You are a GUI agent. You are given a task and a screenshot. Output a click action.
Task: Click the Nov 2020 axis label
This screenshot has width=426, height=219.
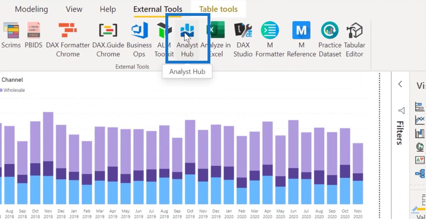tap(358, 214)
